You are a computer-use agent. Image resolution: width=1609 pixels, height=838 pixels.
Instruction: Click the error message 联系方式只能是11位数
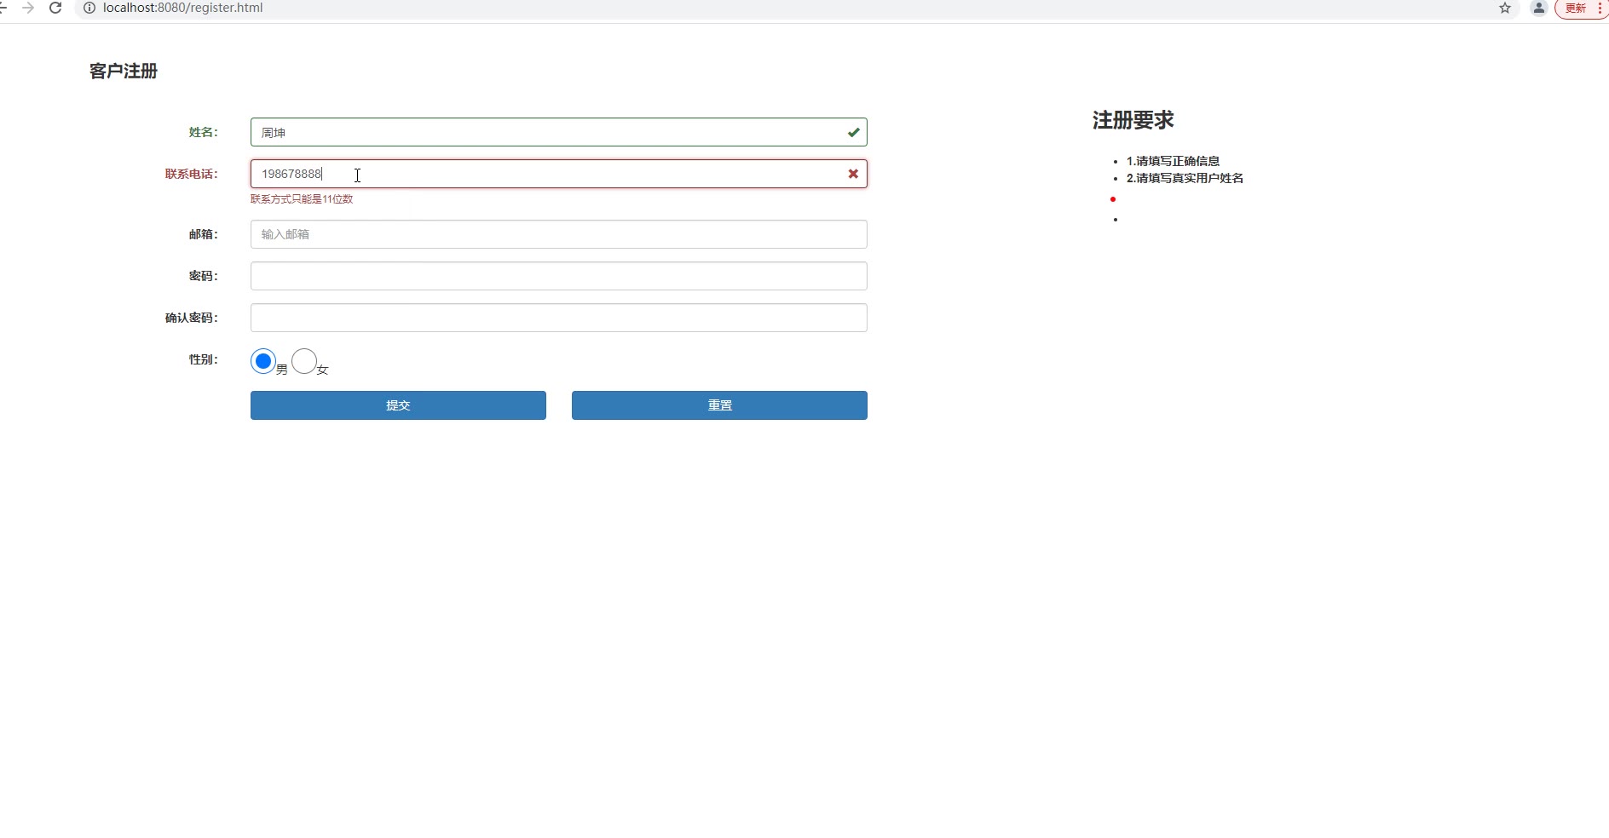pyautogui.click(x=302, y=199)
